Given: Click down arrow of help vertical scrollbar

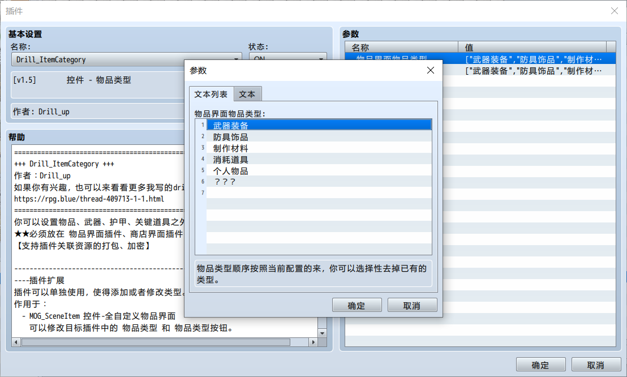Looking at the screenshot, I should pyautogui.click(x=323, y=333).
